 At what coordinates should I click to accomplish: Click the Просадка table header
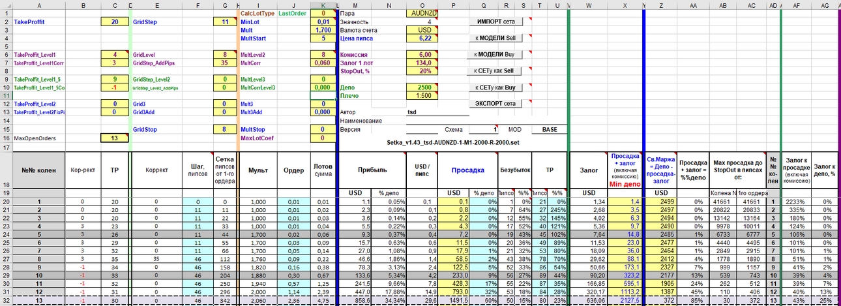pyautogui.click(x=469, y=170)
